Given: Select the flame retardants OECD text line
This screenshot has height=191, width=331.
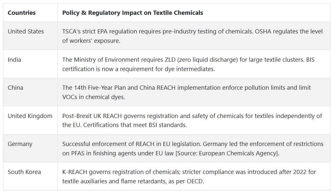Looking at the screenshot, I should pos(133,181).
